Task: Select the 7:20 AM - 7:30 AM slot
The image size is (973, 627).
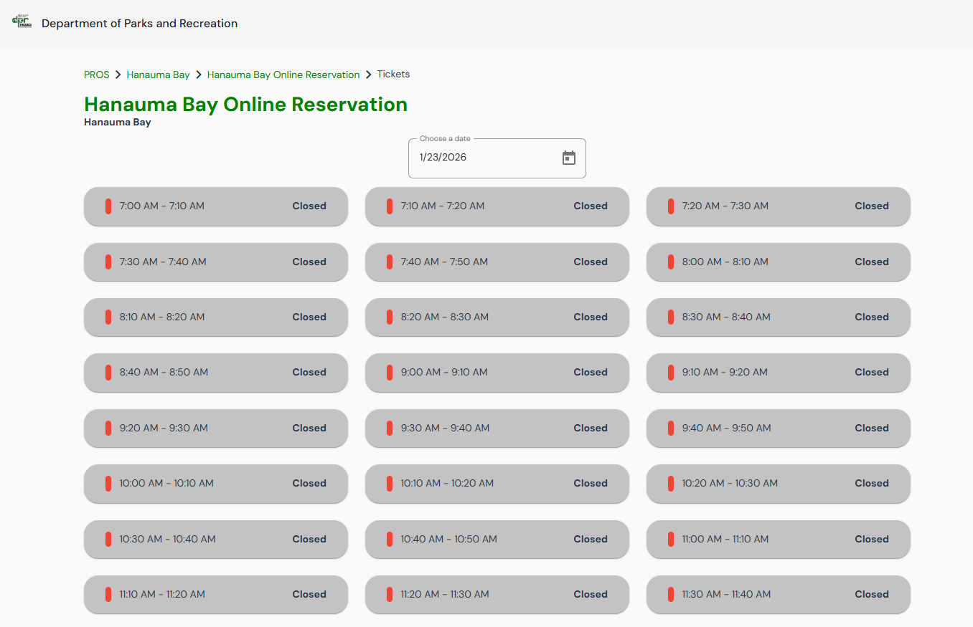Action: tap(778, 206)
